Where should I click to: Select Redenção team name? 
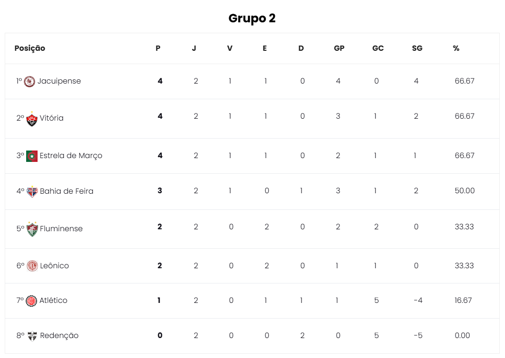59,336
